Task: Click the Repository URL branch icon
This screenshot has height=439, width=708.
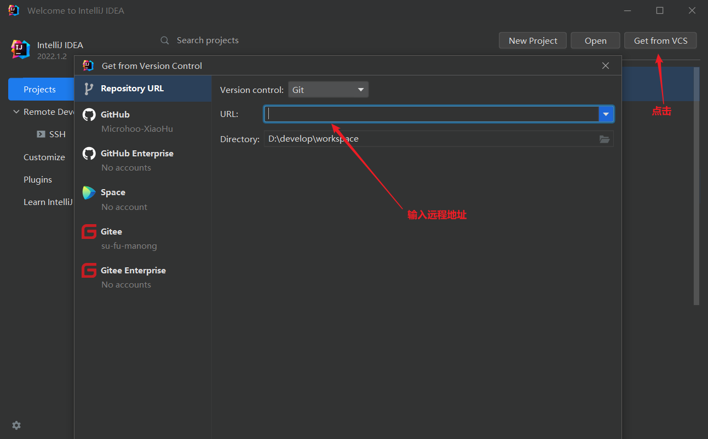Action: (88, 89)
